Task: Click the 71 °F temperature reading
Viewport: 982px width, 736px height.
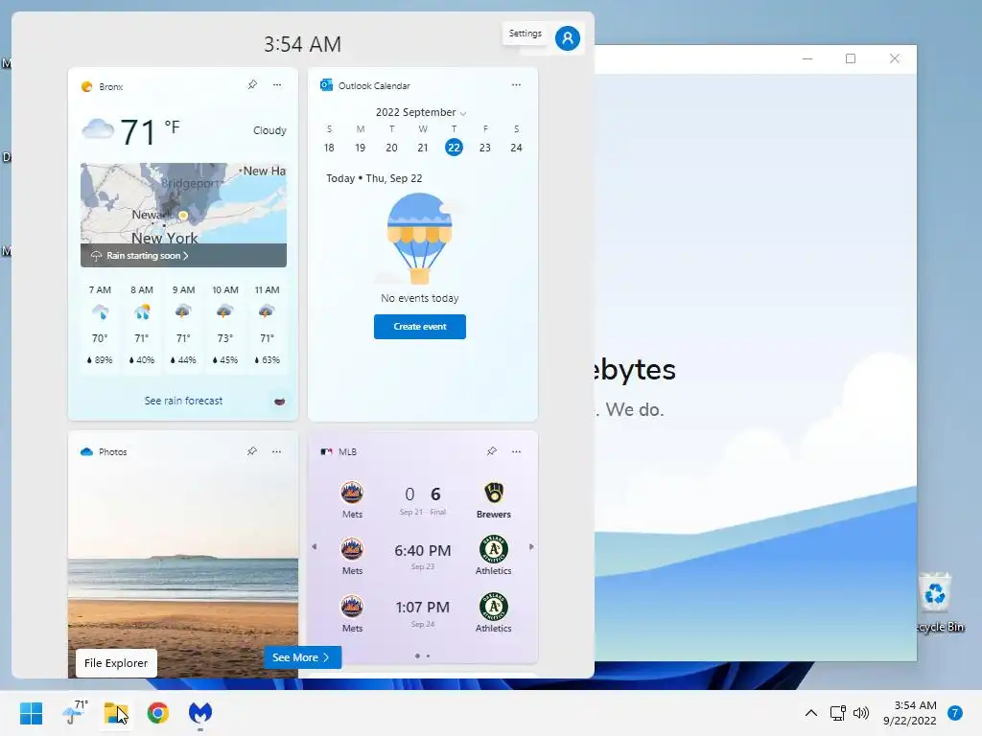Action: point(150,131)
